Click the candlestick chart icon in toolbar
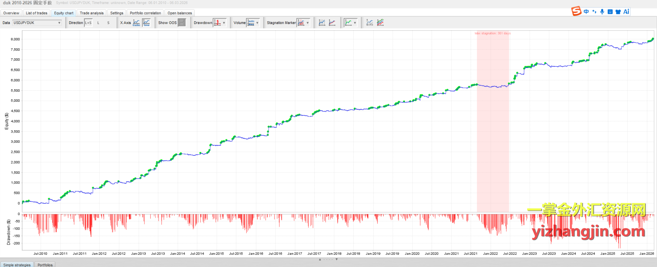Image resolution: width=657 pixels, height=267 pixels. [x=322, y=23]
